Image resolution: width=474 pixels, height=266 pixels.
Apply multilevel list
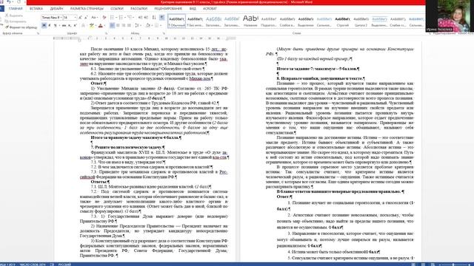click(x=130, y=17)
